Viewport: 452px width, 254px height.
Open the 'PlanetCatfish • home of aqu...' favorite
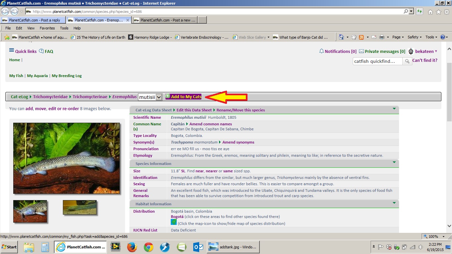coord(40,37)
